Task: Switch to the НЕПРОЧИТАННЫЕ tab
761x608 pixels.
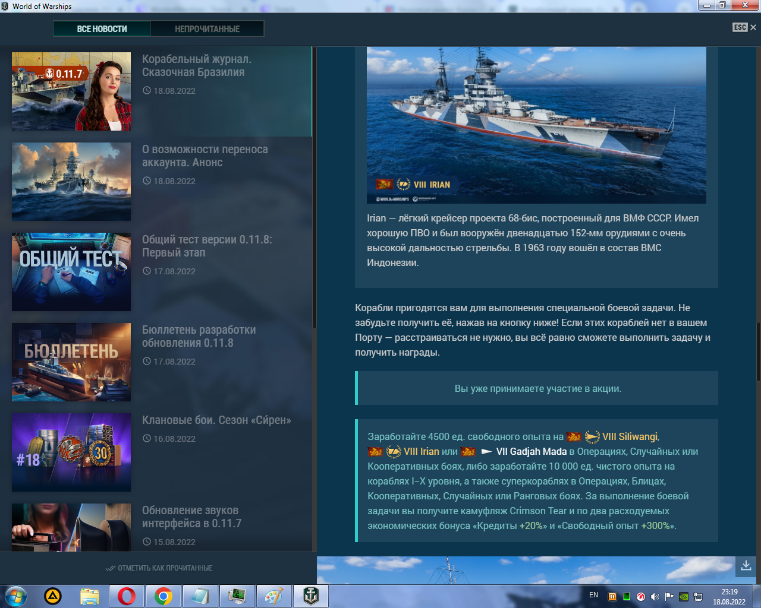Action: pyautogui.click(x=207, y=28)
